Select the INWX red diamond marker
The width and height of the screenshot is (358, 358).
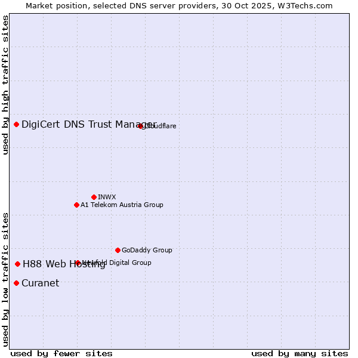click(94, 197)
